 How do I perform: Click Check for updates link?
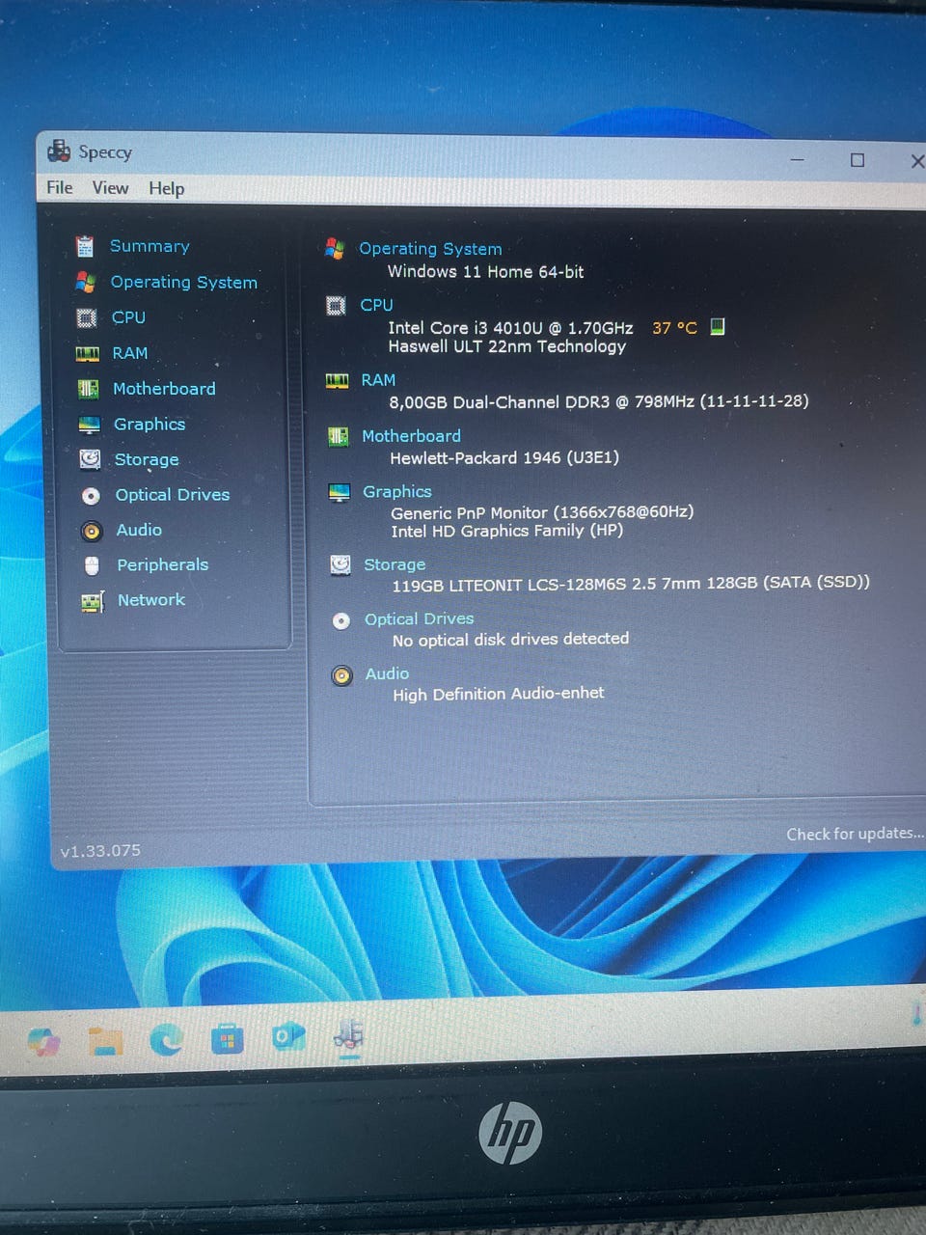point(855,834)
